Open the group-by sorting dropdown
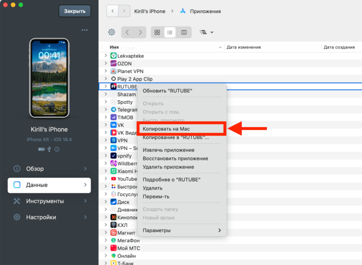 point(206,32)
